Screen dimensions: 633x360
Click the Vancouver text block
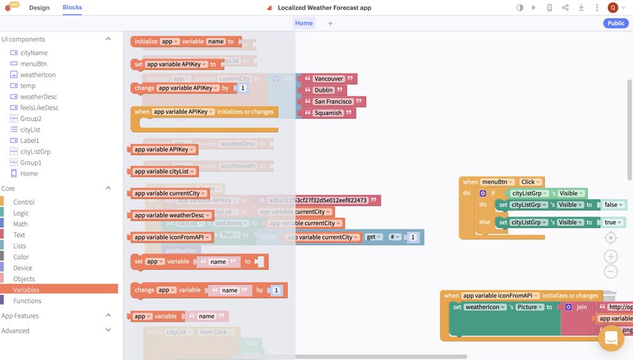[329, 78]
